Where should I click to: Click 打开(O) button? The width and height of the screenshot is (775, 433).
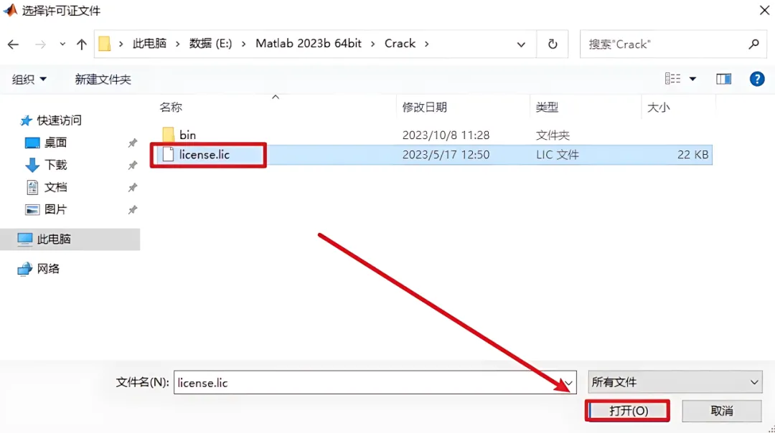pyautogui.click(x=628, y=411)
